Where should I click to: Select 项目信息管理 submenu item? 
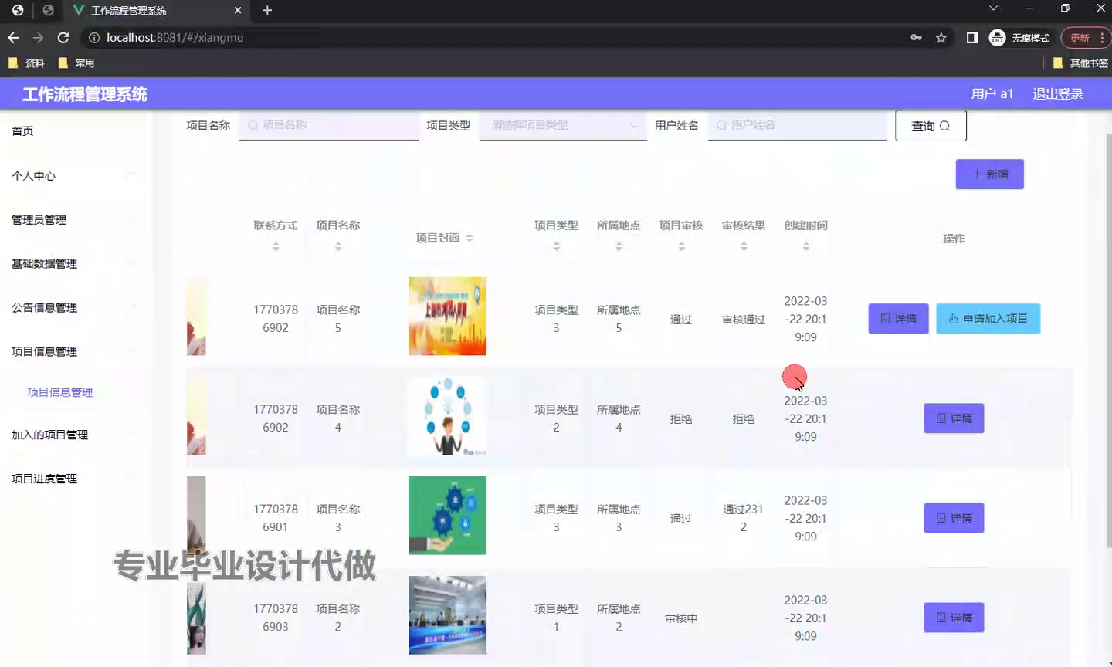click(x=60, y=392)
